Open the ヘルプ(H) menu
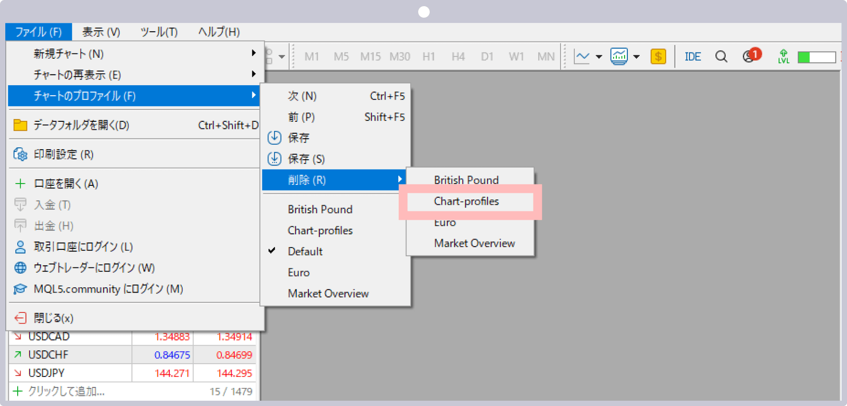 [219, 32]
